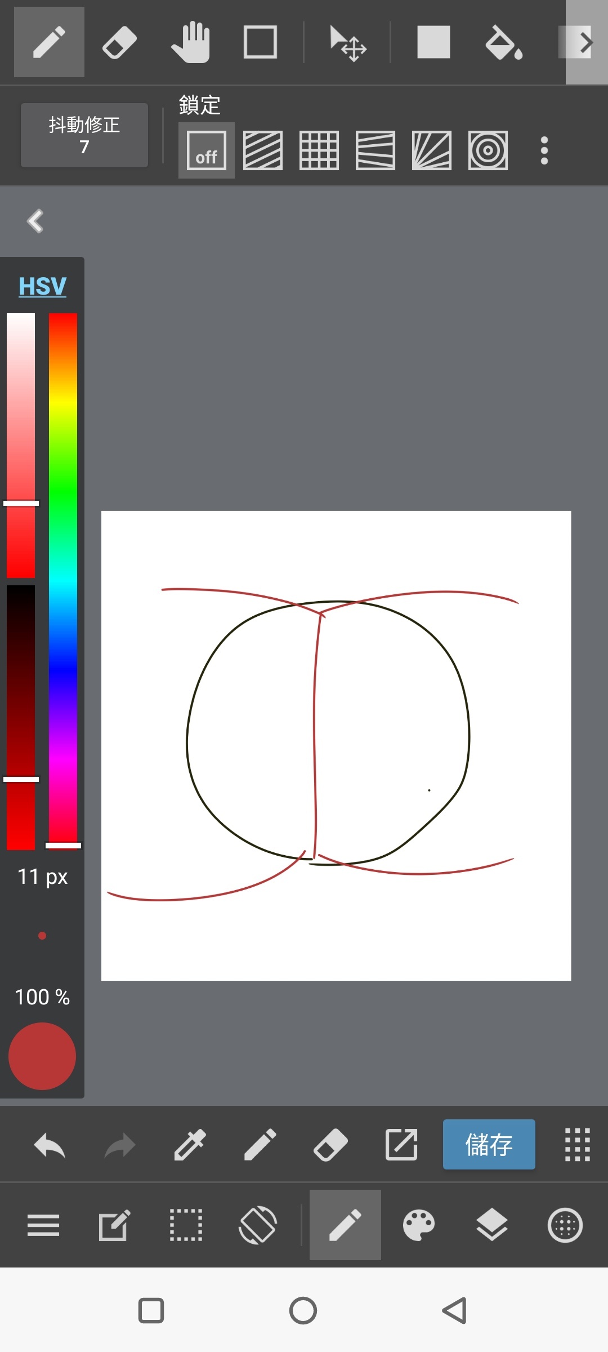The width and height of the screenshot is (608, 1352).
Task: Expand more tools with right chevron
Action: click(586, 42)
